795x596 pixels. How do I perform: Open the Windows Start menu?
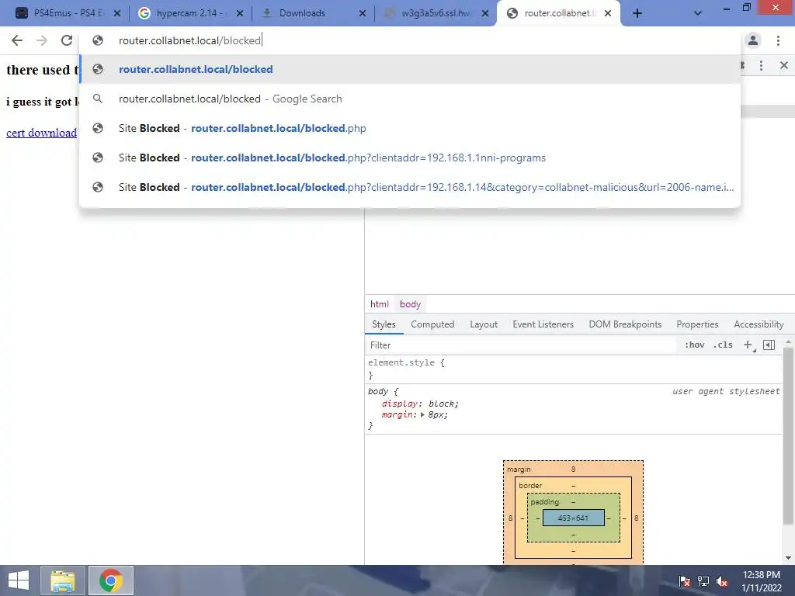pyautogui.click(x=19, y=580)
